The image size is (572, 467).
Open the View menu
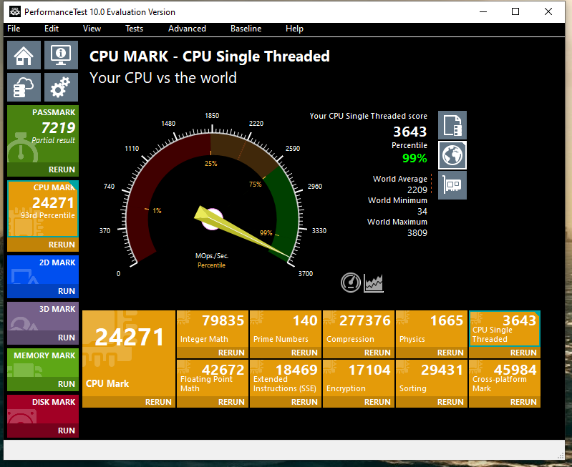92,29
